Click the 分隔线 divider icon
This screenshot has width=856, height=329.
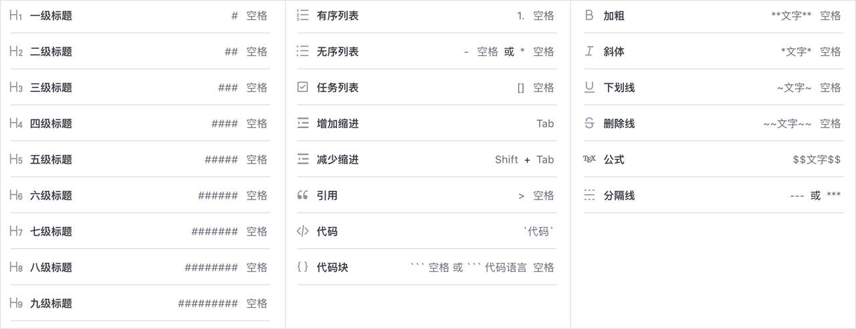click(589, 196)
